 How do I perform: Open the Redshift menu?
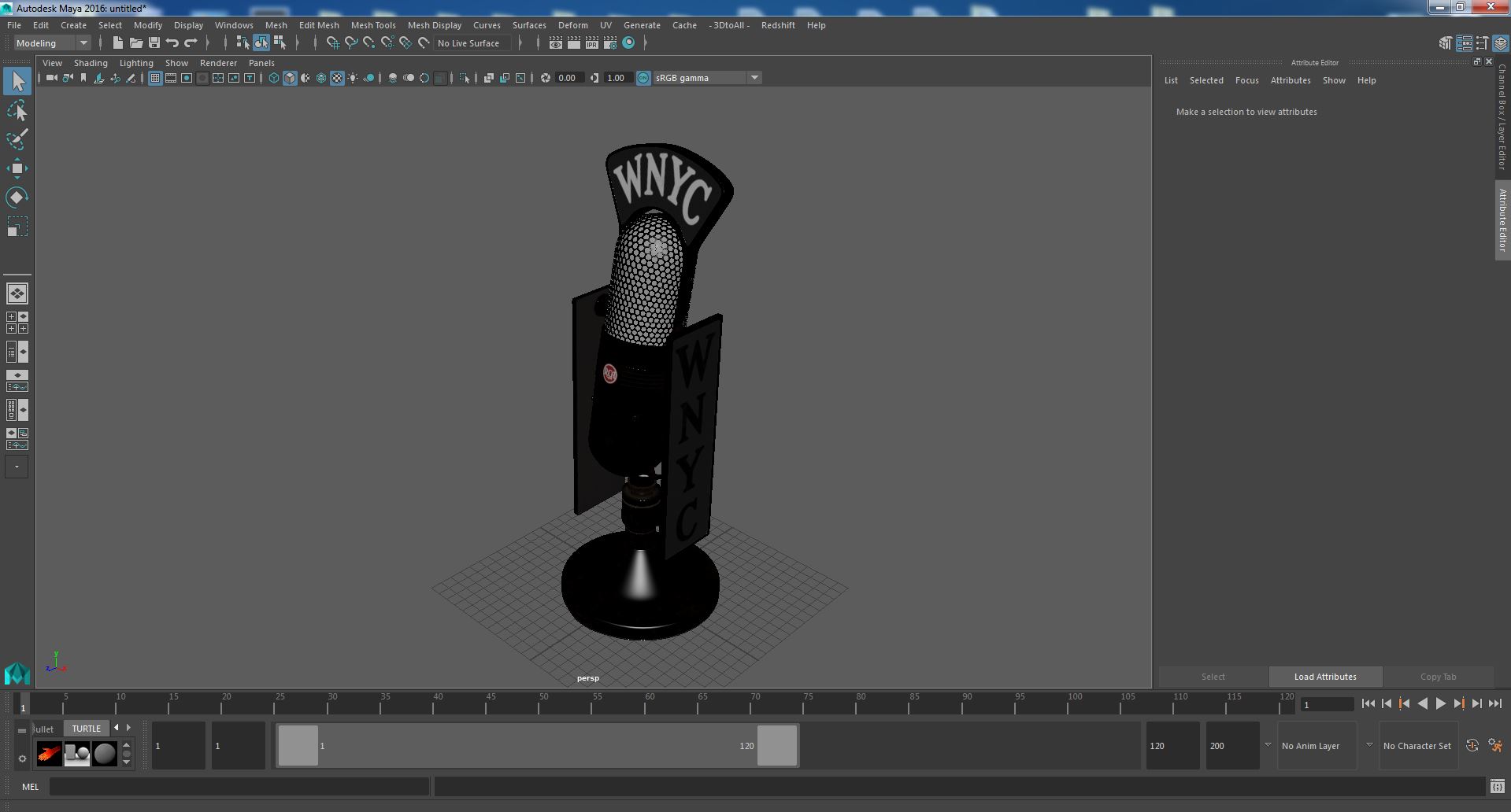pyautogui.click(x=778, y=25)
